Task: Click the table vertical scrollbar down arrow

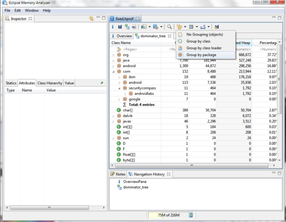Action: pyautogui.click(x=279, y=160)
